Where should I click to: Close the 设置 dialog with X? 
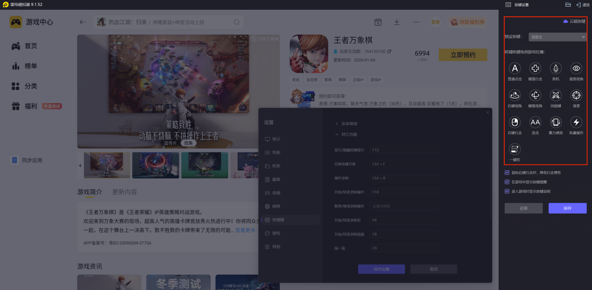488,112
